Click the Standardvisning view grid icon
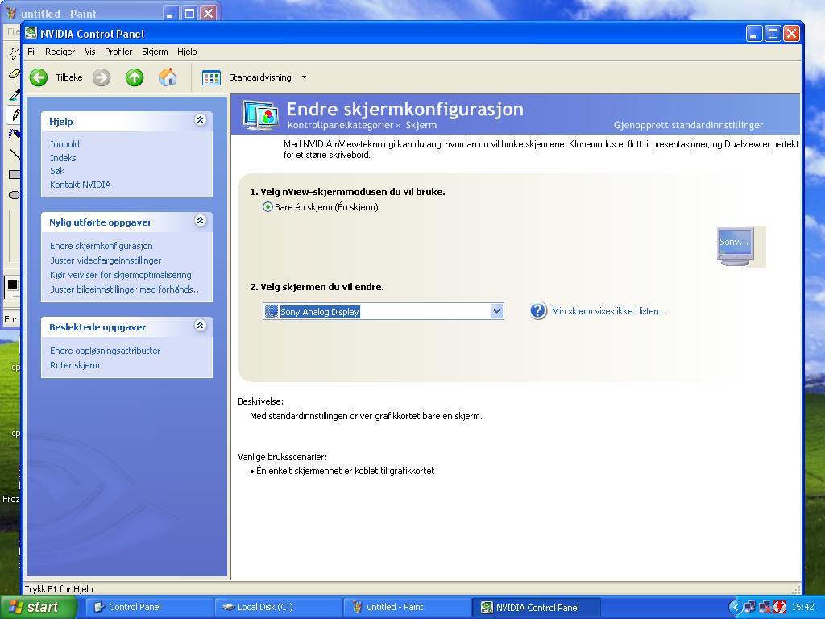The image size is (825, 619). click(212, 78)
